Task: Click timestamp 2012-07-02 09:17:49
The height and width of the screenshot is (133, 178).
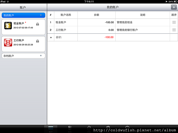Action: click(x=23, y=27)
